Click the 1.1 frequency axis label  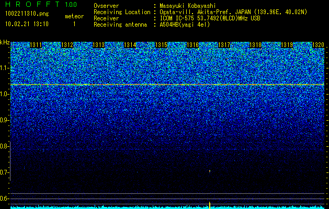point(5,68)
